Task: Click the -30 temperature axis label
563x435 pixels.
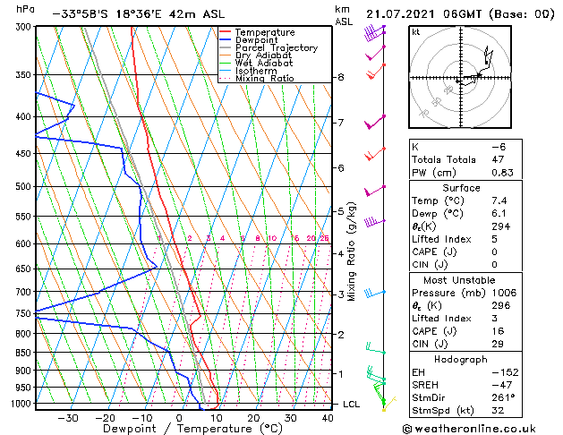Action: point(68,418)
